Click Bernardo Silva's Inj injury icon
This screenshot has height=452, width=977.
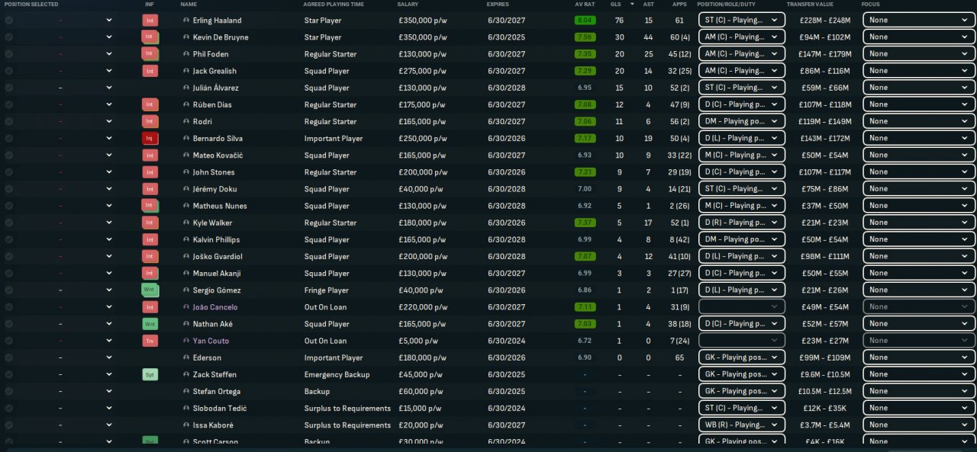click(150, 138)
